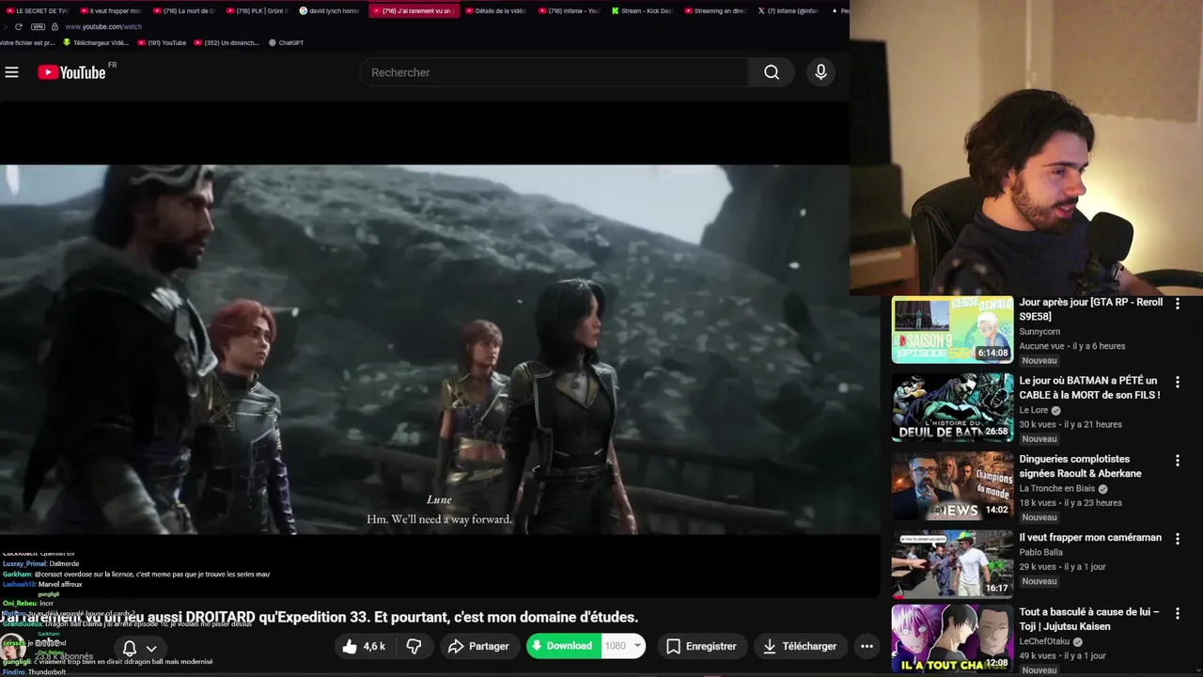Image resolution: width=1203 pixels, height=677 pixels.
Task: Reload the page in the browser
Action: point(18,26)
